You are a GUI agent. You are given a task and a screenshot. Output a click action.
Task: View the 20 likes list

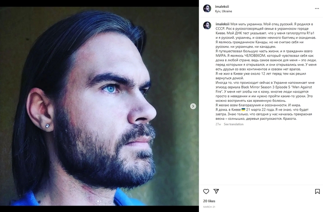(x=209, y=201)
